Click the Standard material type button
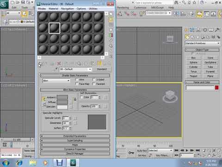 [x=102, y=69]
